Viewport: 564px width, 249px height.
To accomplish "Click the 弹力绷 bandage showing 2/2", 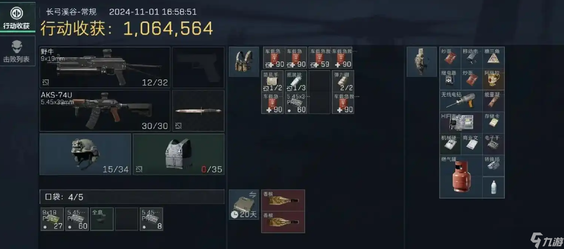I will [343, 82].
